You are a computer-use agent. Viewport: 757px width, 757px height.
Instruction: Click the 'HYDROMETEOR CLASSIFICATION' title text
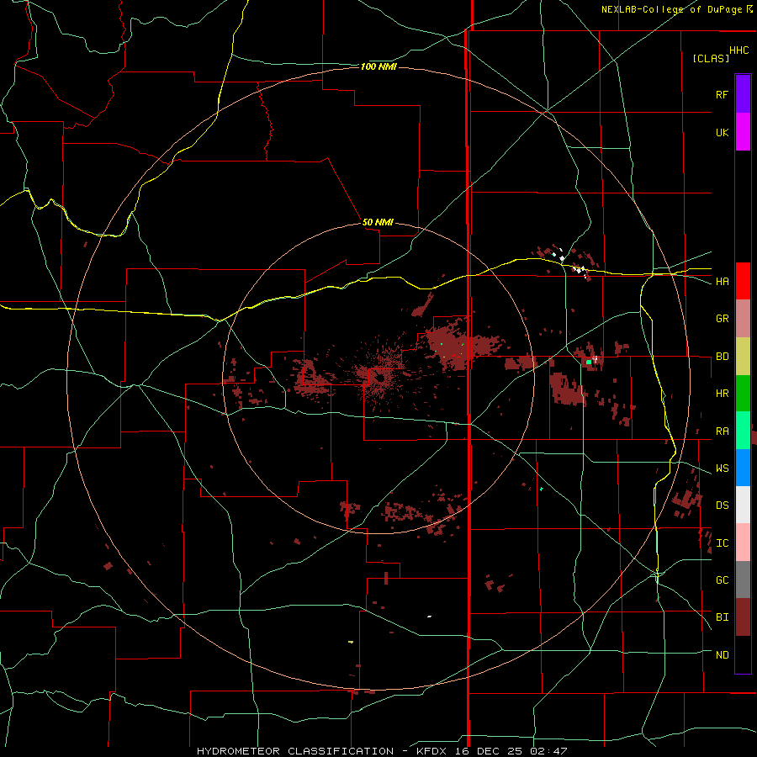coord(295,751)
